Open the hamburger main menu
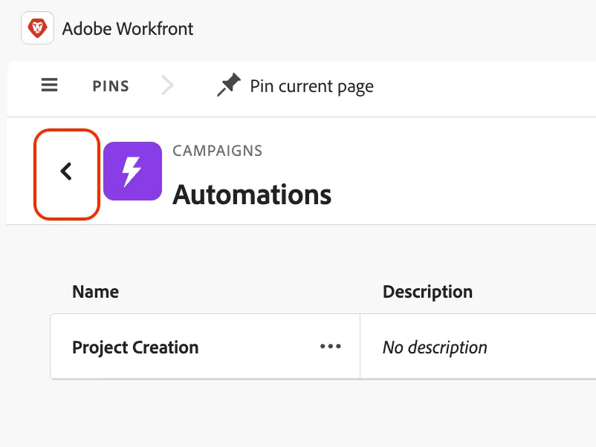Image resolution: width=596 pixels, height=447 pixels. [49, 85]
